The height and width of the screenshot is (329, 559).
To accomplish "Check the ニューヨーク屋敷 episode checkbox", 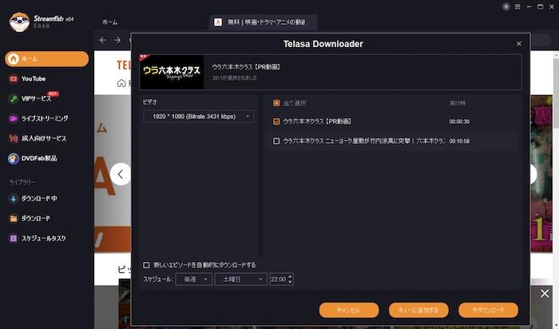I will pos(276,141).
